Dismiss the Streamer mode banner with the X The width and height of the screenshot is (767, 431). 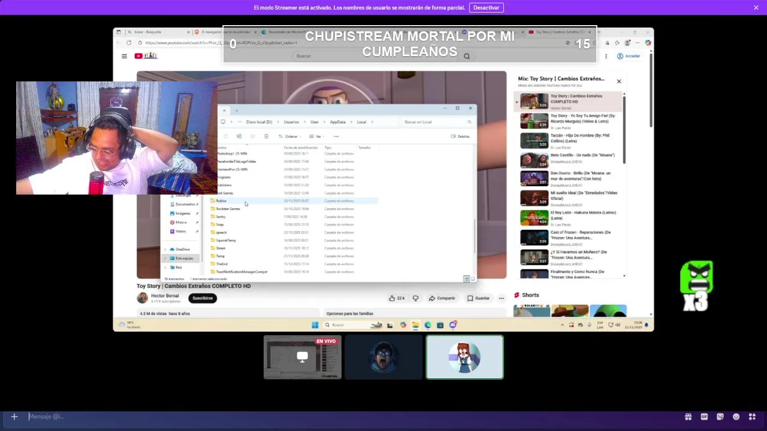(756, 8)
